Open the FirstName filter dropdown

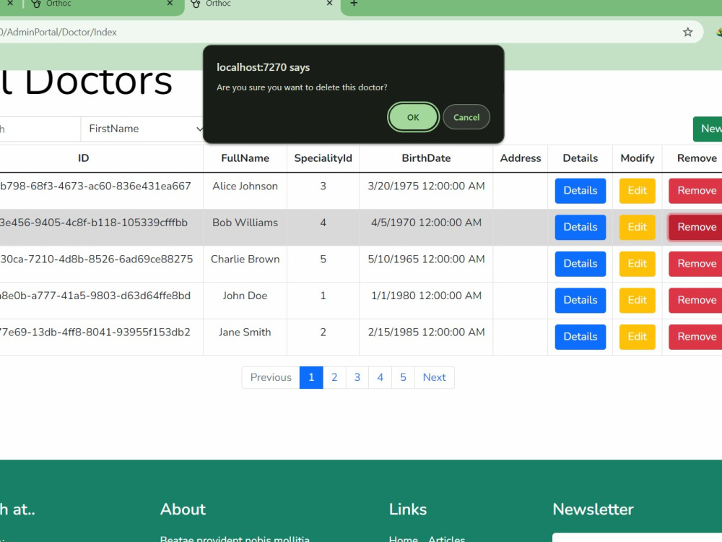click(143, 129)
